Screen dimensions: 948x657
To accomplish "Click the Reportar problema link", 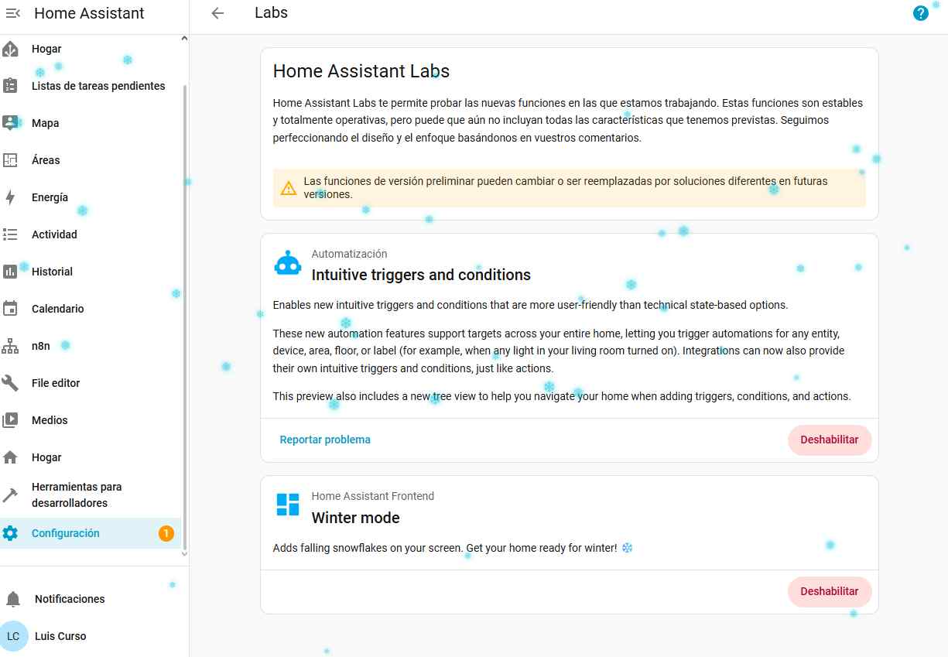I will point(325,440).
